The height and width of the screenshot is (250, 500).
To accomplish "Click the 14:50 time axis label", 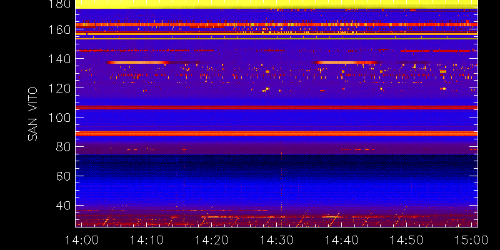I will 407,240.
